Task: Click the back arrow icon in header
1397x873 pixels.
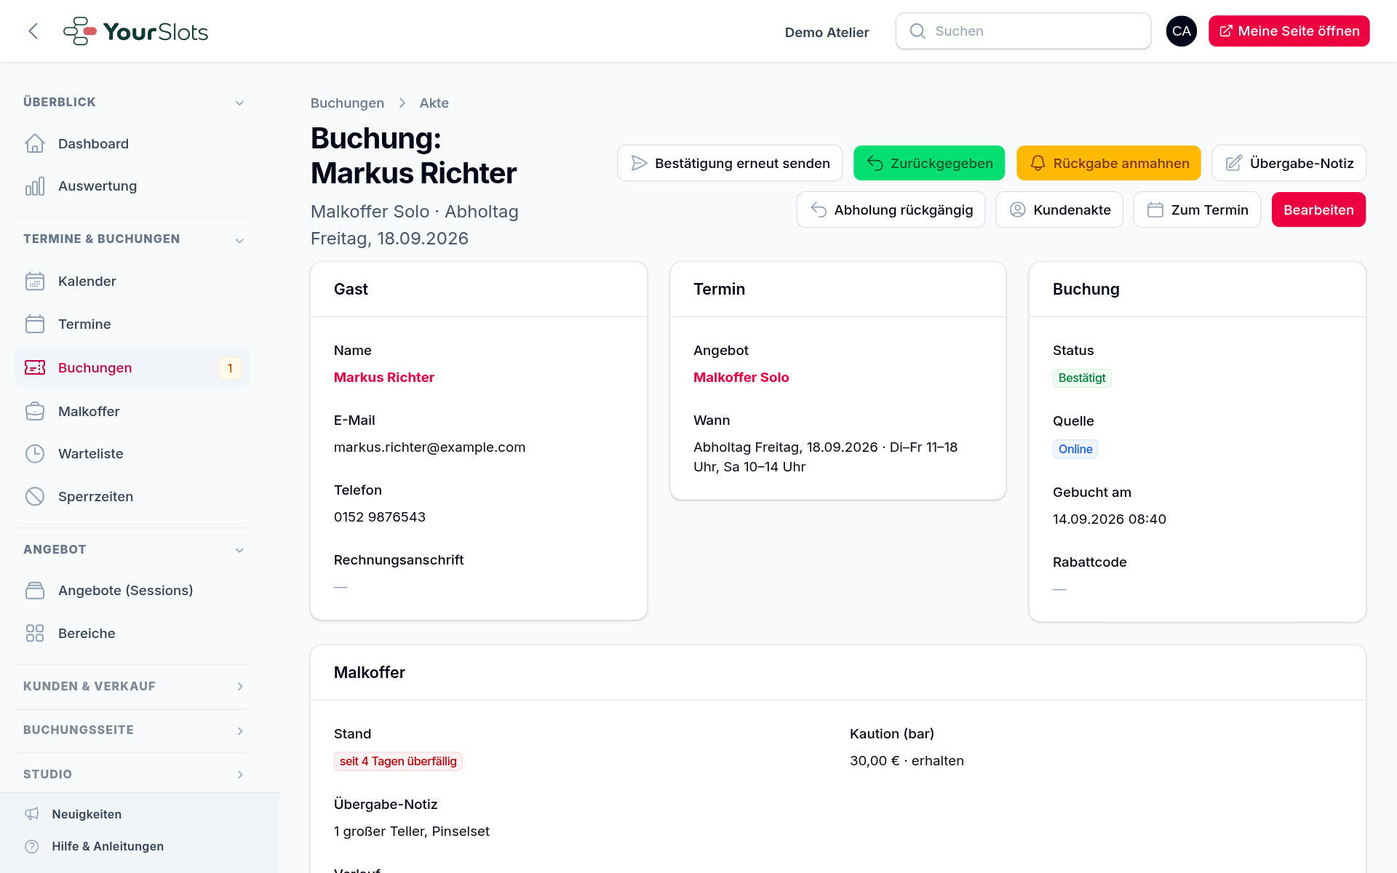Action: coord(33,31)
